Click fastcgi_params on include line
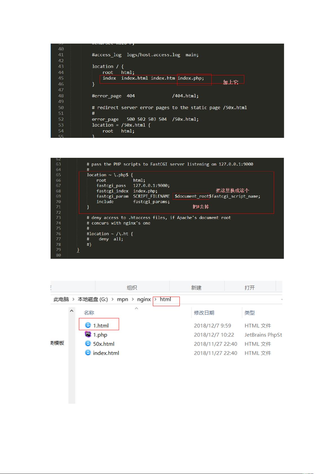The width and height of the screenshot is (335, 474). 151,202
